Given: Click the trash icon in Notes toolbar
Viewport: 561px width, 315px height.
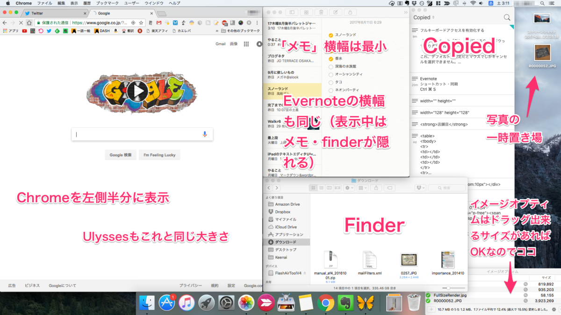Looking at the screenshot, I should click(x=321, y=12).
